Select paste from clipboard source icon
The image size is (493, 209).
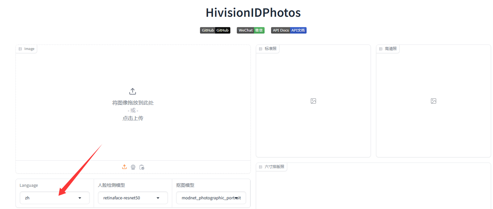click(142, 167)
